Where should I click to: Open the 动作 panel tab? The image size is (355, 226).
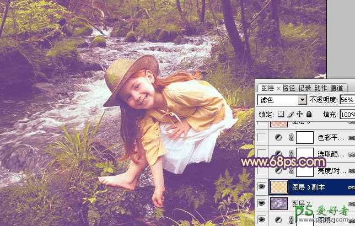click(321, 88)
